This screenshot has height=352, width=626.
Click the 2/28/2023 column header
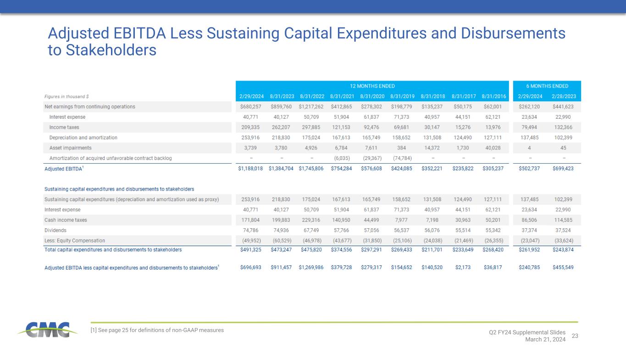click(x=564, y=97)
